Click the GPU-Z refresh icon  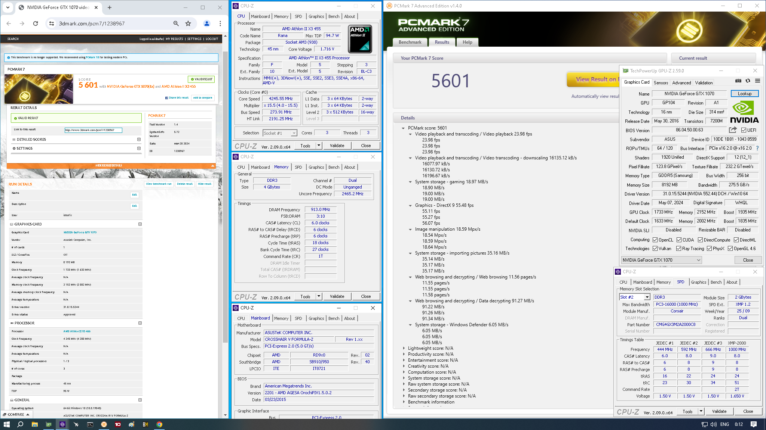tap(748, 81)
